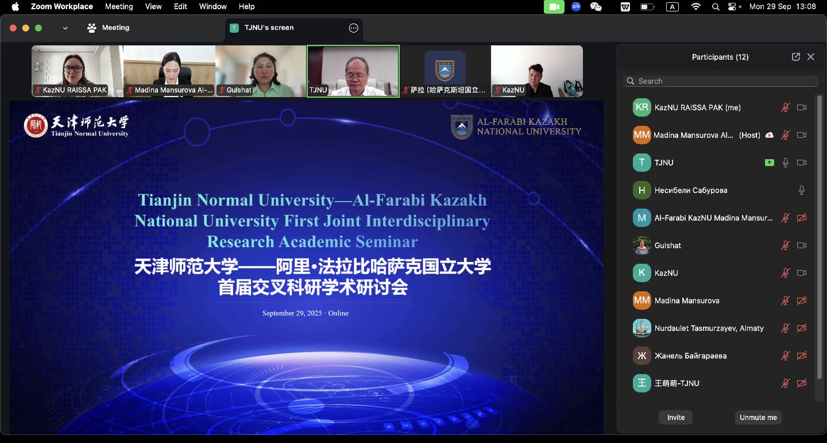Toggle video camera for Gulshat
The width and height of the screenshot is (827, 443).
[x=802, y=245]
